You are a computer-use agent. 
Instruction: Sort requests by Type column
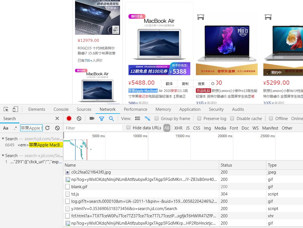click(x=285, y=165)
